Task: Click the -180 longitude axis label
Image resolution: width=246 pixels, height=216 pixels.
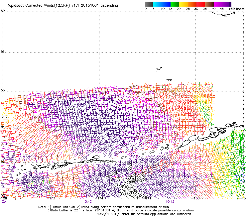Action: click(x=3, y=198)
